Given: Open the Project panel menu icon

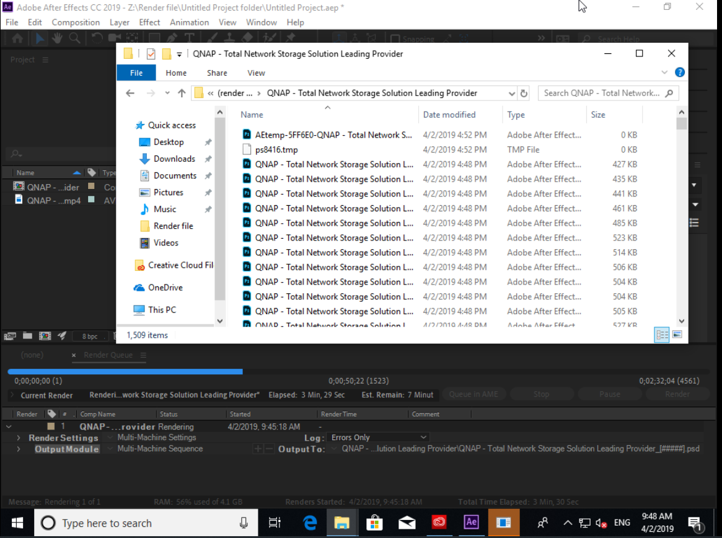Looking at the screenshot, I should pyautogui.click(x=45, y=60).
